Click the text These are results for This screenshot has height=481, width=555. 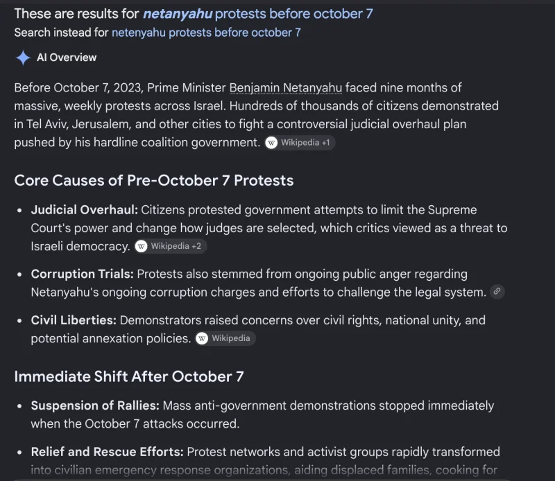point(76,14)
